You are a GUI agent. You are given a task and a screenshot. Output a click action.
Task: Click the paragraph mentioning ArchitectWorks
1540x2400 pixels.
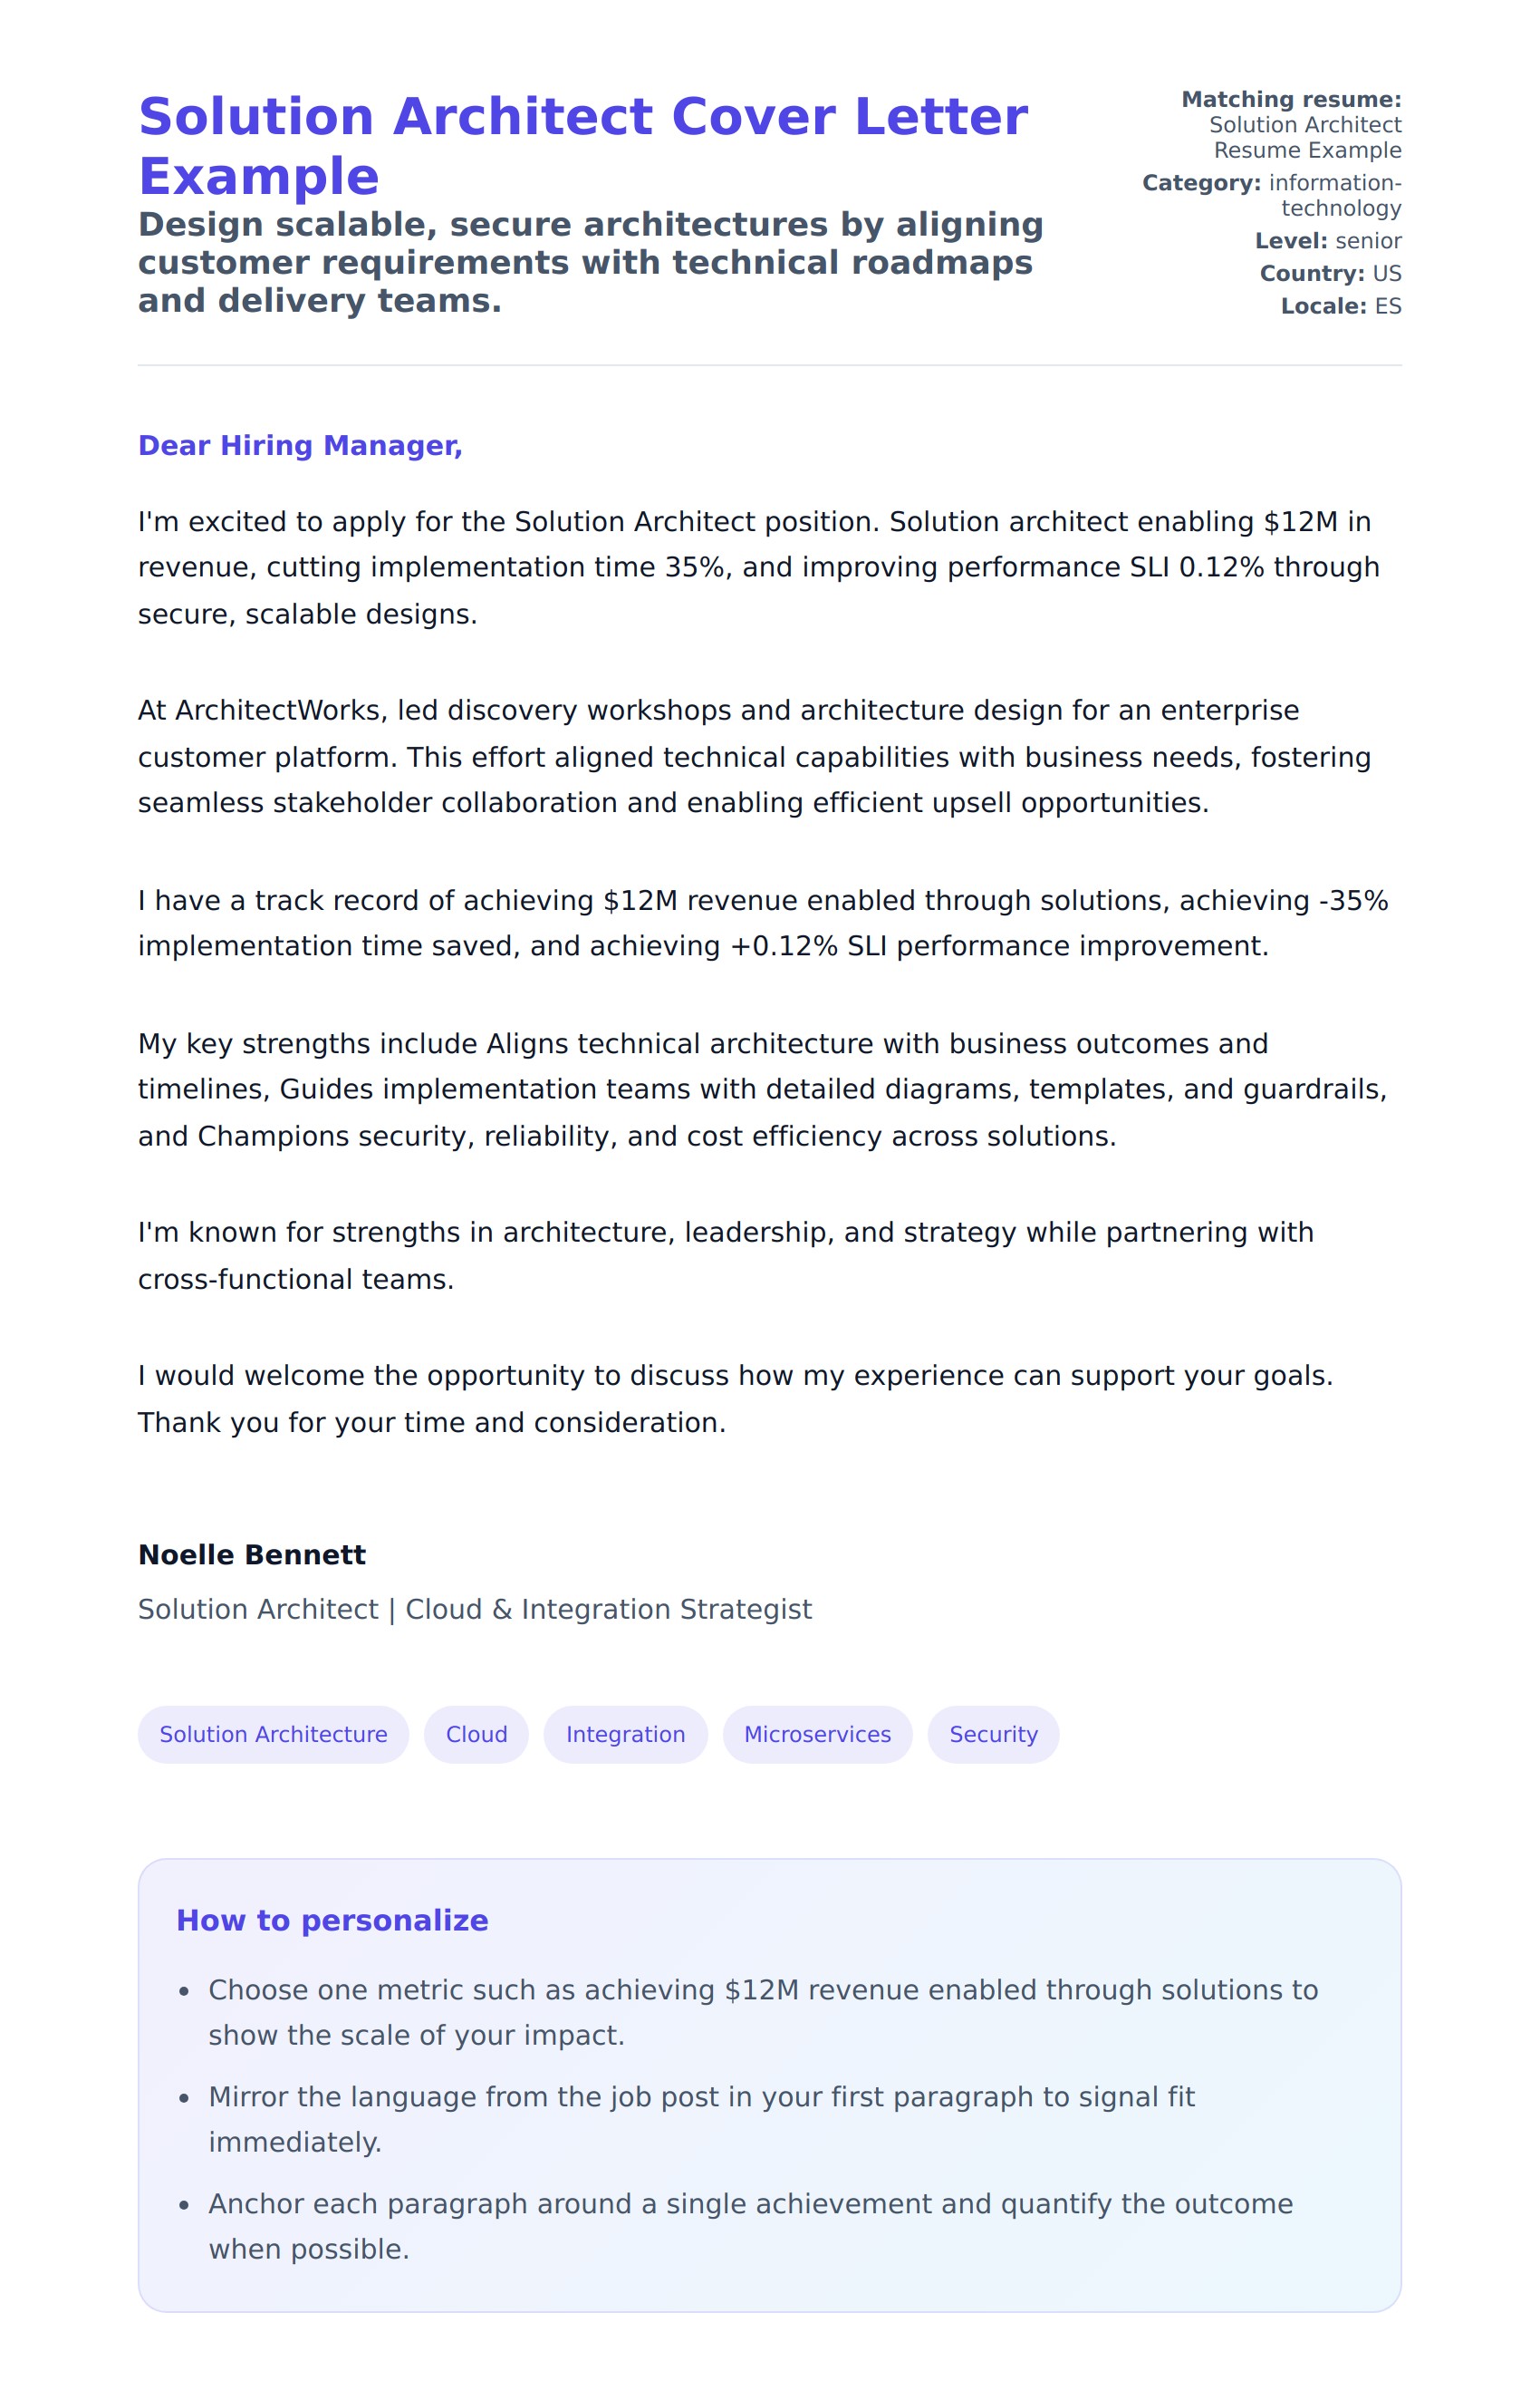pos(754,758)
